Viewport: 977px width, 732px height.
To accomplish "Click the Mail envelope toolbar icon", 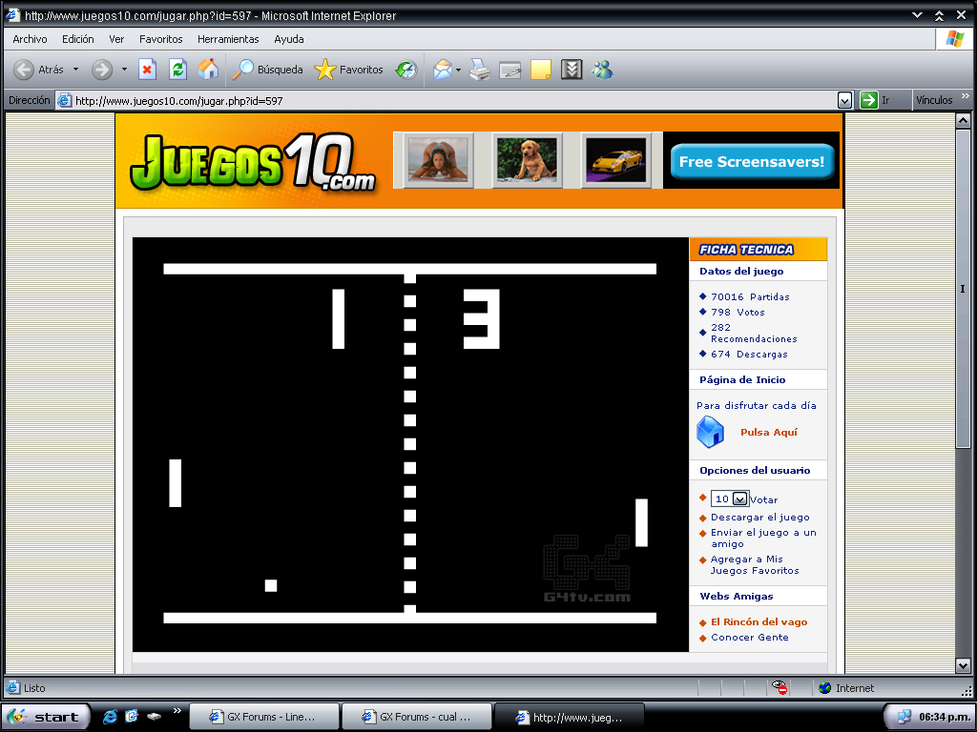I will click(x=443, y=70).
